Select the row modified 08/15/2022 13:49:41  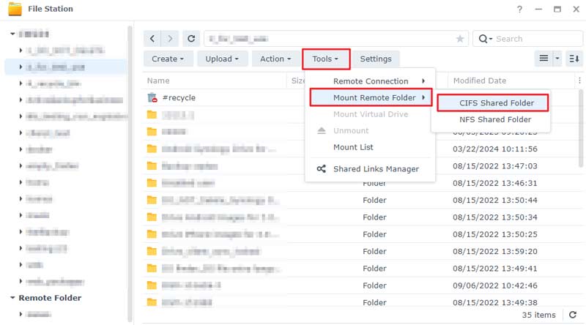point(360,269)
